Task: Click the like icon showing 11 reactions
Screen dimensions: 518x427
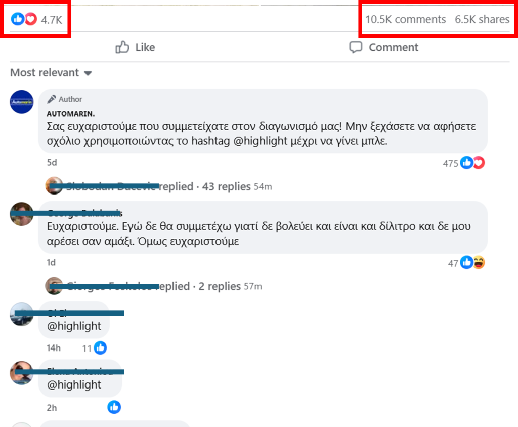Action: pyautogui.click(x=100, y=347)
